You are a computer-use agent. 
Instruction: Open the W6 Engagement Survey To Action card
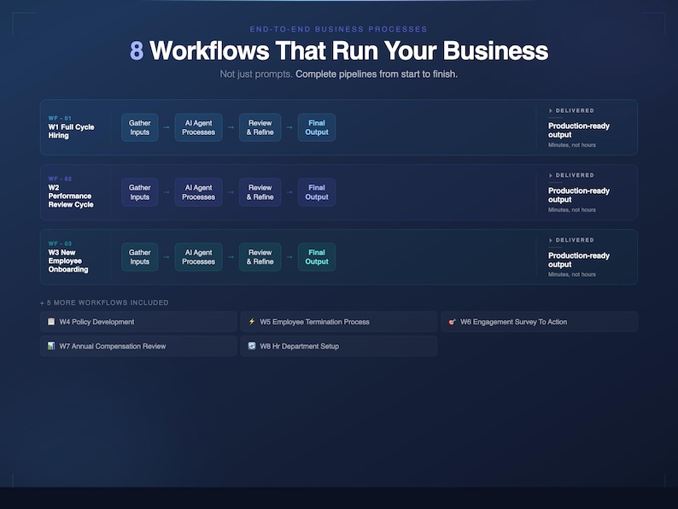539,322
